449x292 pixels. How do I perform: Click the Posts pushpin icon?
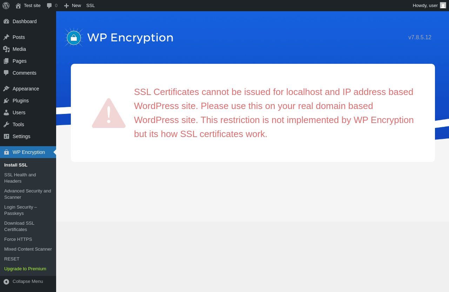[6, 37]
